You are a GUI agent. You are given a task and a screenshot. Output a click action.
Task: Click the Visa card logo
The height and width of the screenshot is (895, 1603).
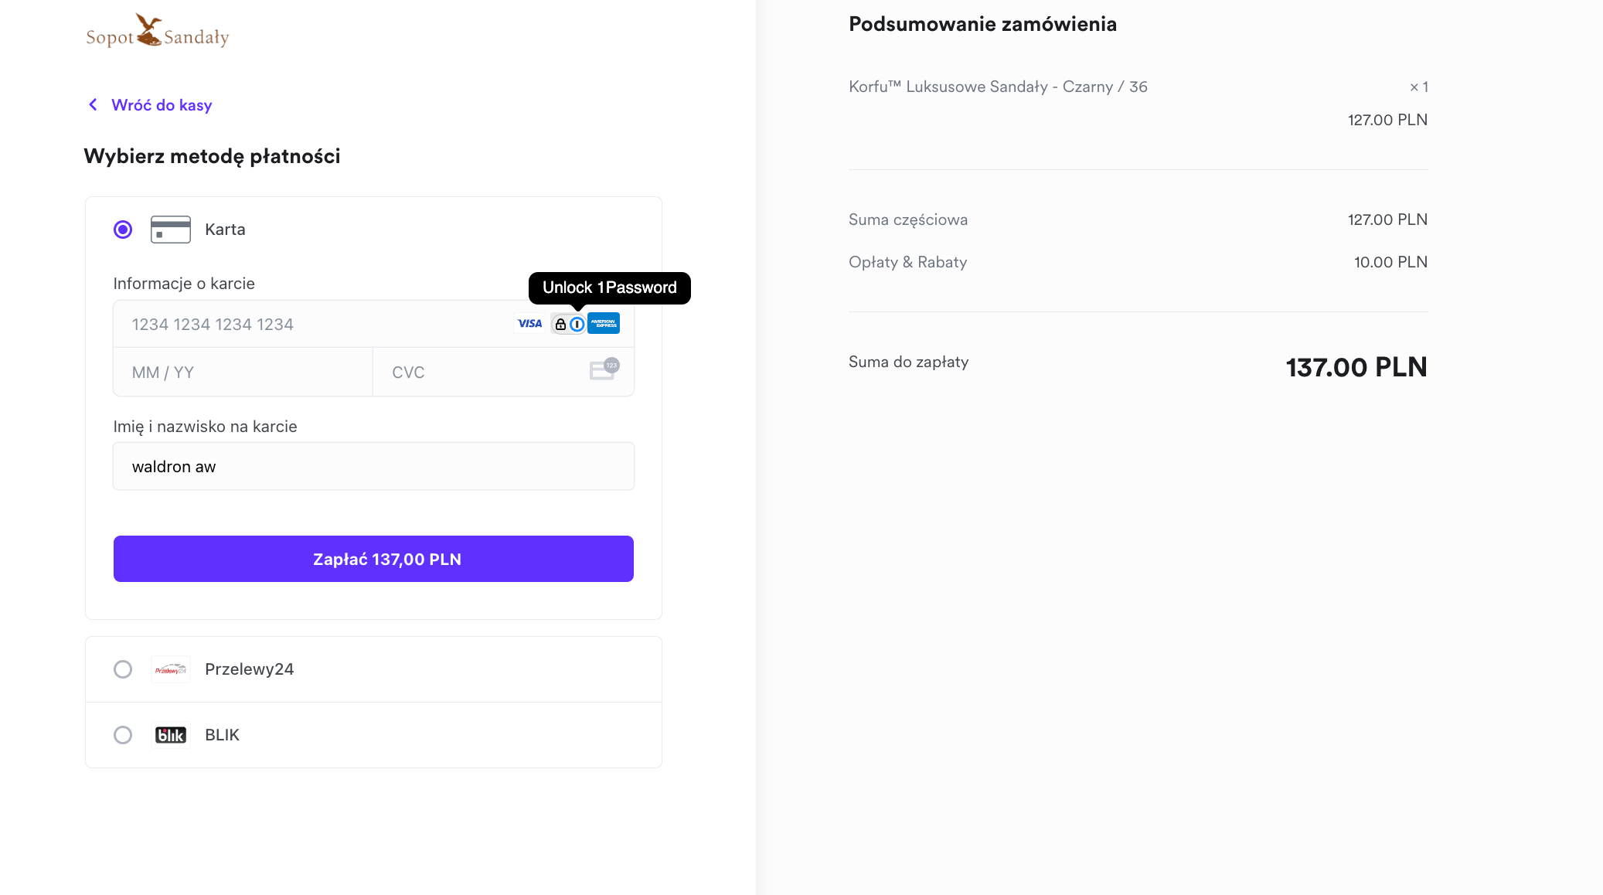[x=529, y=324]
